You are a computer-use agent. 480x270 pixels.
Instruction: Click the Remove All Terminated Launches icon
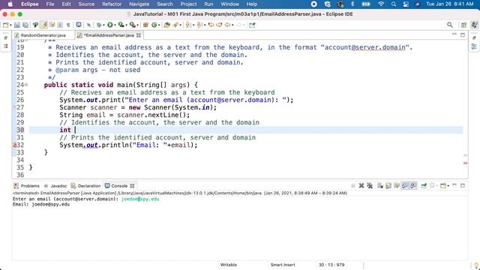pos(370,185)
